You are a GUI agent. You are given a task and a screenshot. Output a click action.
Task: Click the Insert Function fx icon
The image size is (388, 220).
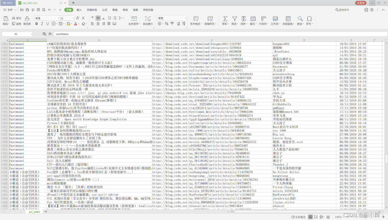[x=50, y=34]
